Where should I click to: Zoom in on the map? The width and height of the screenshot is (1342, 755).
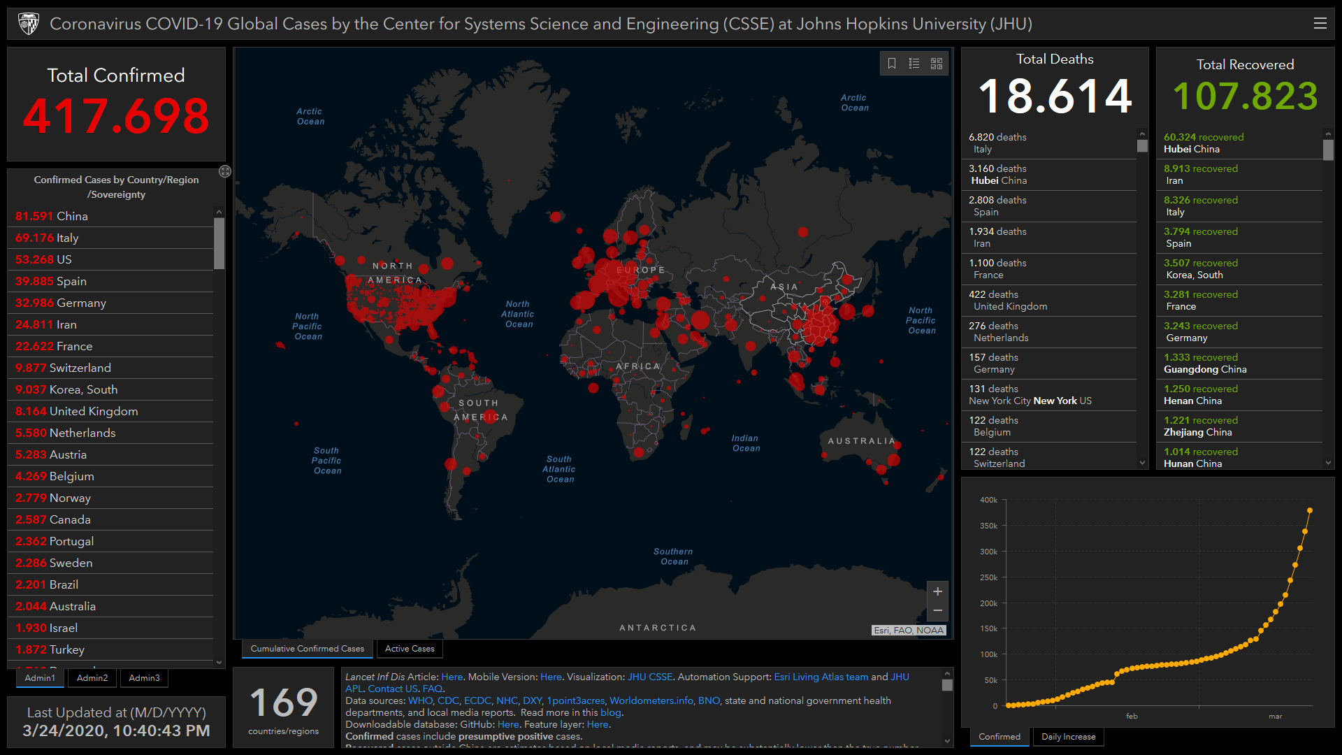click(x=937, y=591)
